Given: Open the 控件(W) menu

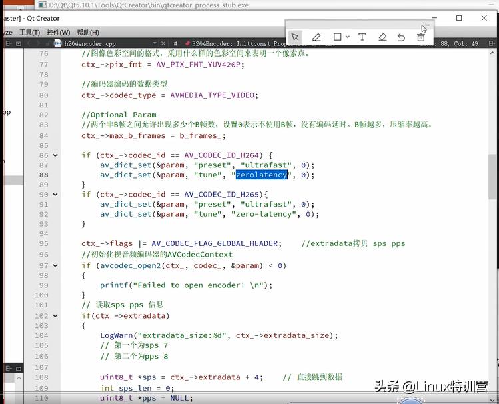Looking at the screenshot, I should [58, 32].
